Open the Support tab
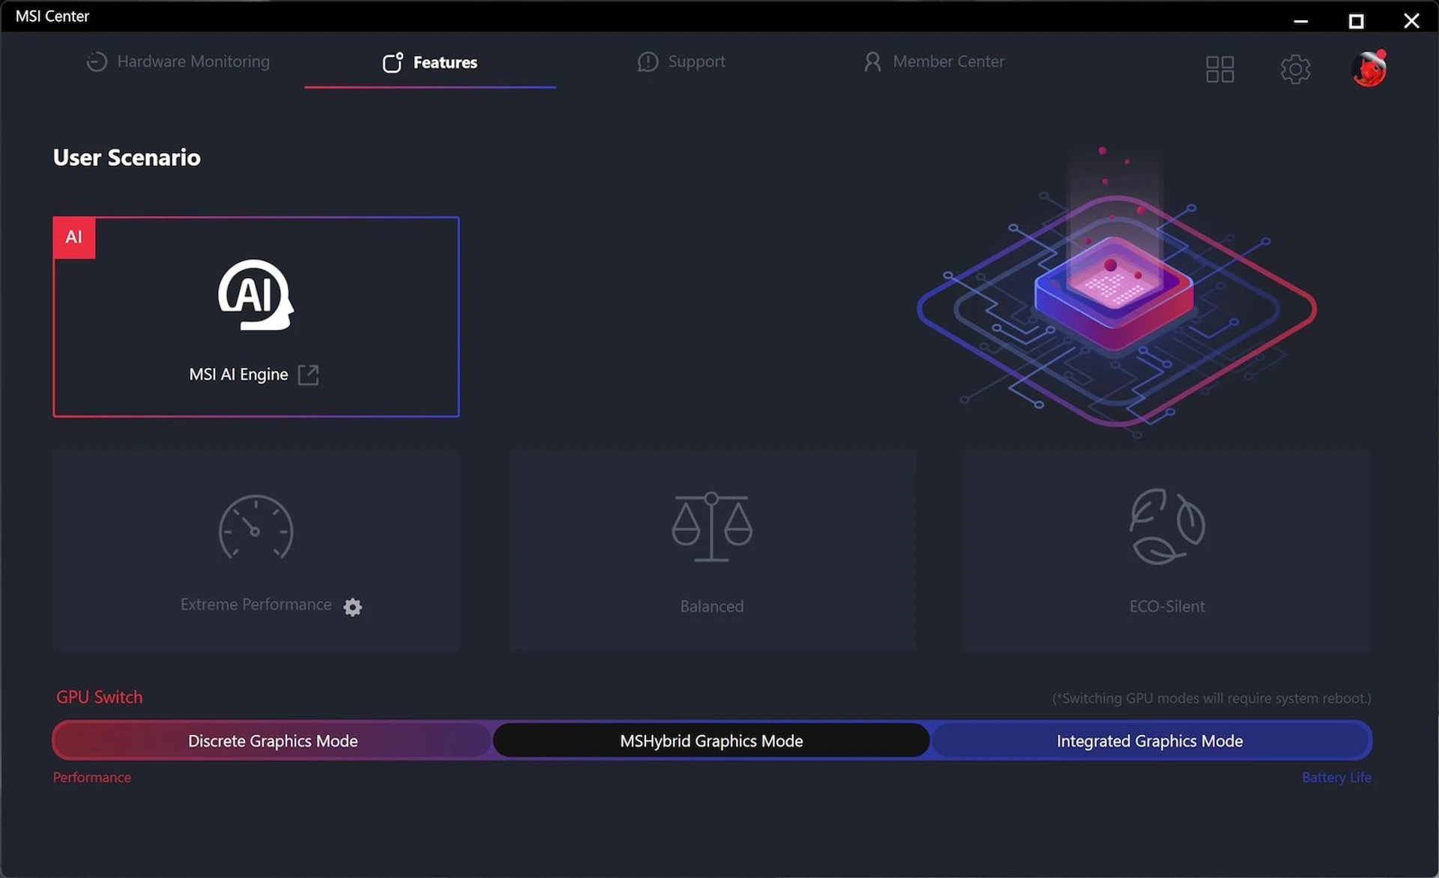Image resolution: width=1439 pixels, height=878 pixels. tap(681, 61)
